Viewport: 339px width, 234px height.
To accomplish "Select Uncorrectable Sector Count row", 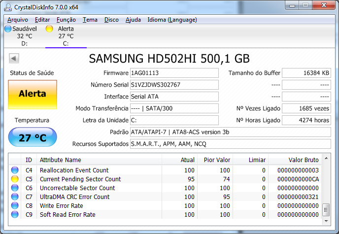I will click(x=165, y=188).
